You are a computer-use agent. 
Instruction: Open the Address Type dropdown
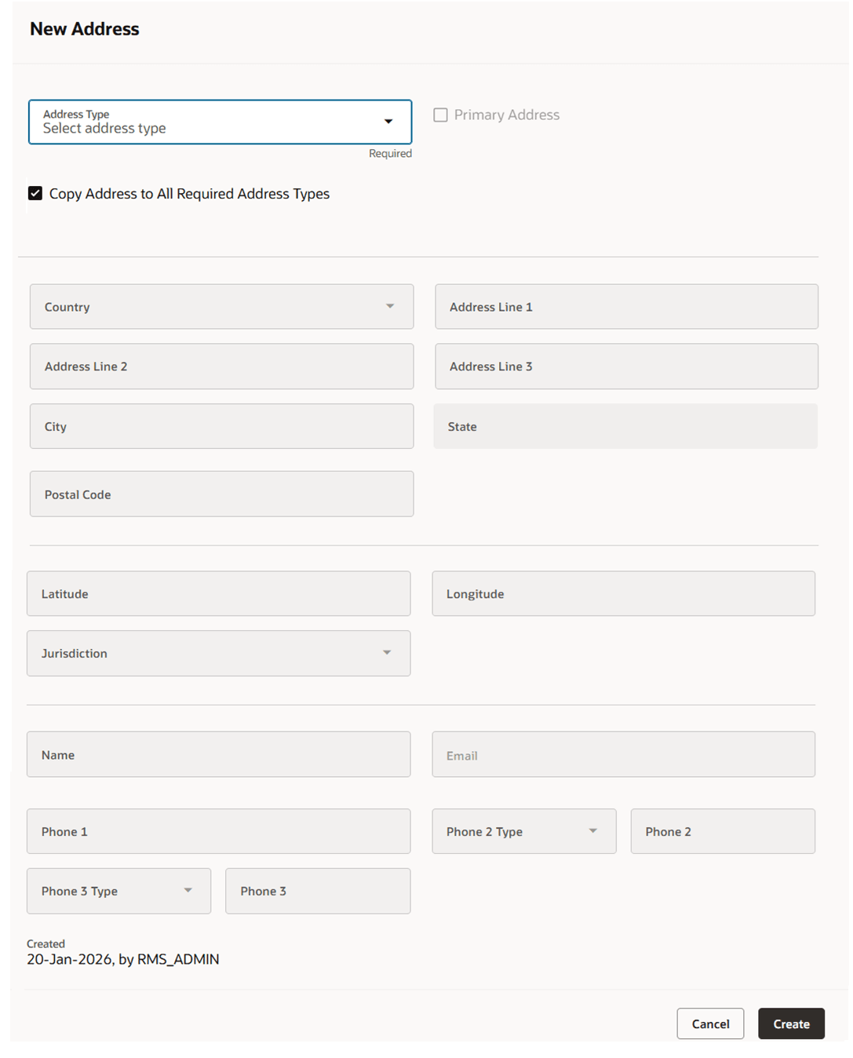click(220, 122)
